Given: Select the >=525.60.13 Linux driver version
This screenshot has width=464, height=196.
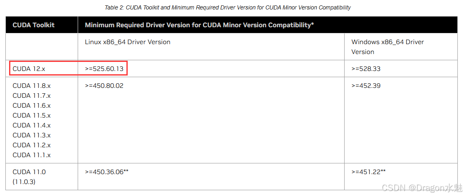Looking at the screenshot, I should (104, 69).
